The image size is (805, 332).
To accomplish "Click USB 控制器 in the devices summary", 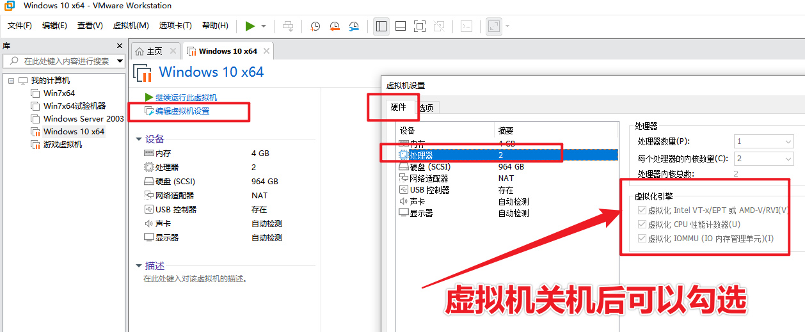I will [x=176, y=210].
